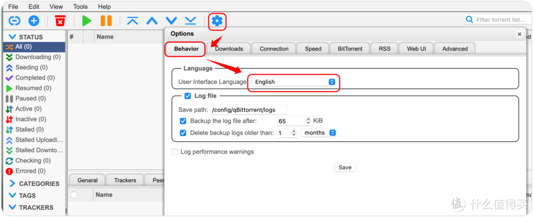The height and width of the screenshot is (217, 533).
Task: Filter by Completed (0)
Action: tap(34, 78)
